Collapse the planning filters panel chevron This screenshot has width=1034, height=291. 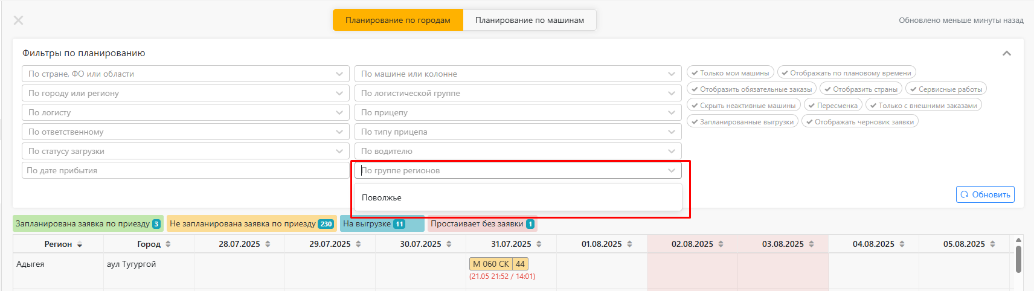coord(1006,53)
